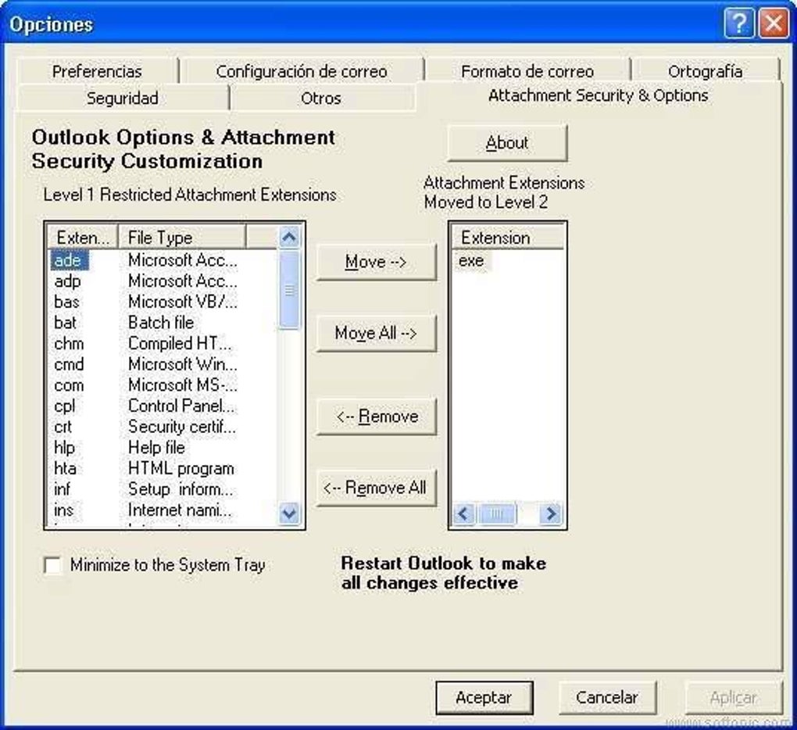The image size is (797, 730).
Task: Click the Move --> button
Action: (376, 262)
